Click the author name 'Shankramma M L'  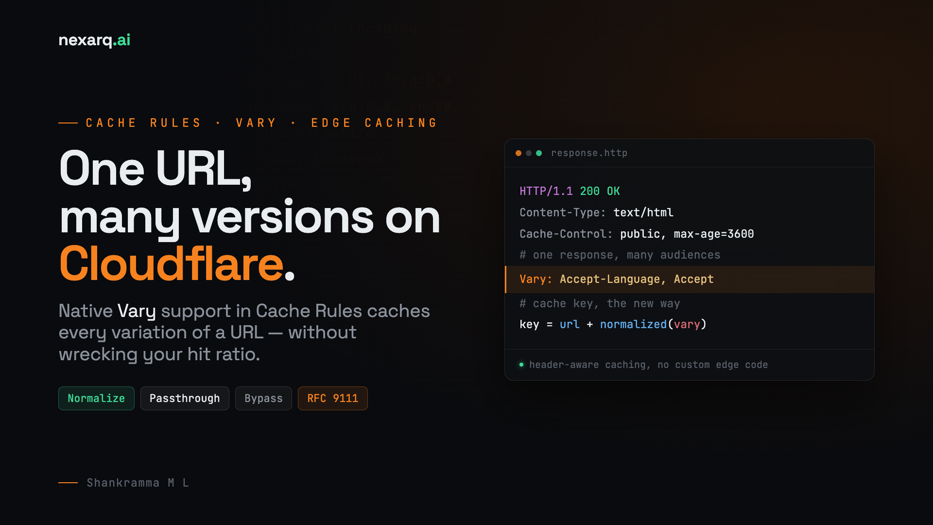(138, 483)
